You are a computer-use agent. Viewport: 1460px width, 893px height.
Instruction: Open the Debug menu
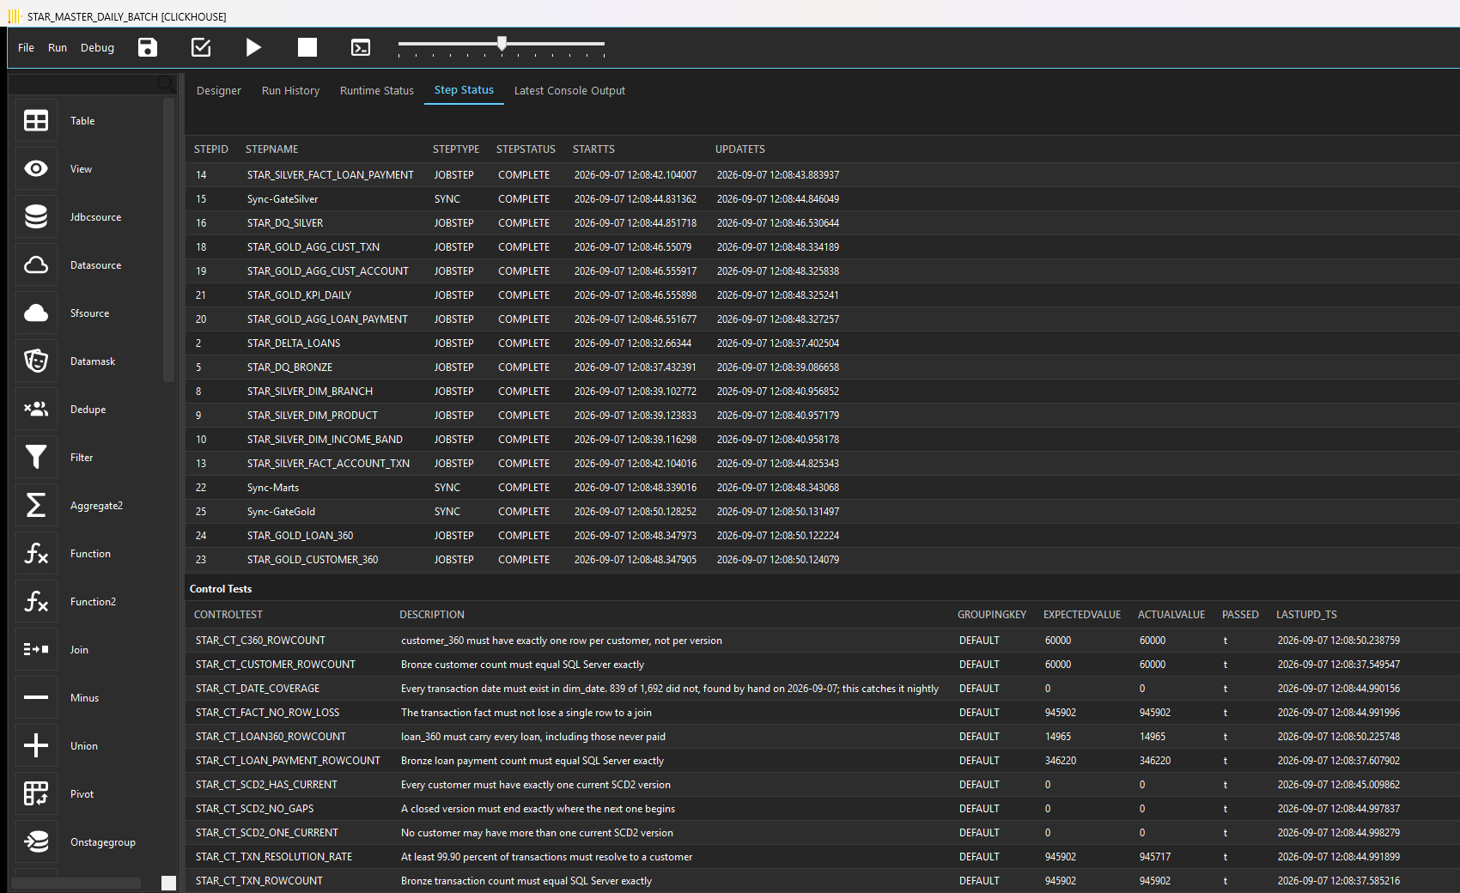[97, 48]
